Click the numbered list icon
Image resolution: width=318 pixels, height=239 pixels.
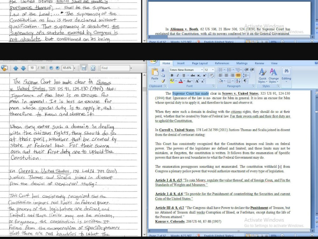(x=229, y=70)
